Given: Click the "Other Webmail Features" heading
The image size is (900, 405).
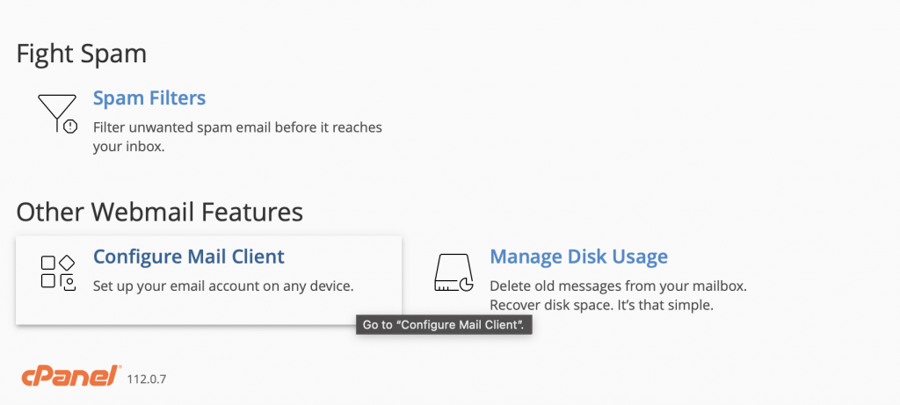Looking at the screenshot, I should pyautogui.click(x=159, y=212).
